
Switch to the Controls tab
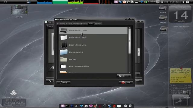[x=61, y=24]
